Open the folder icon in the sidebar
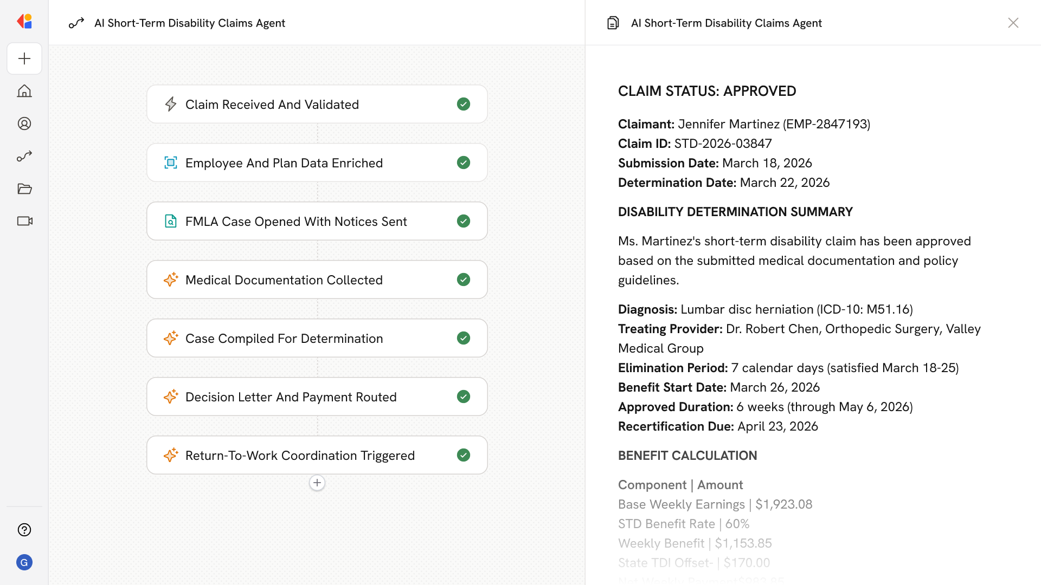 tap(24, 188)
